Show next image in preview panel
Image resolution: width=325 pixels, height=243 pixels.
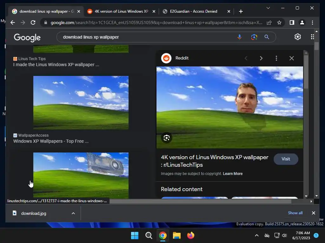click(x=261, y=58)
